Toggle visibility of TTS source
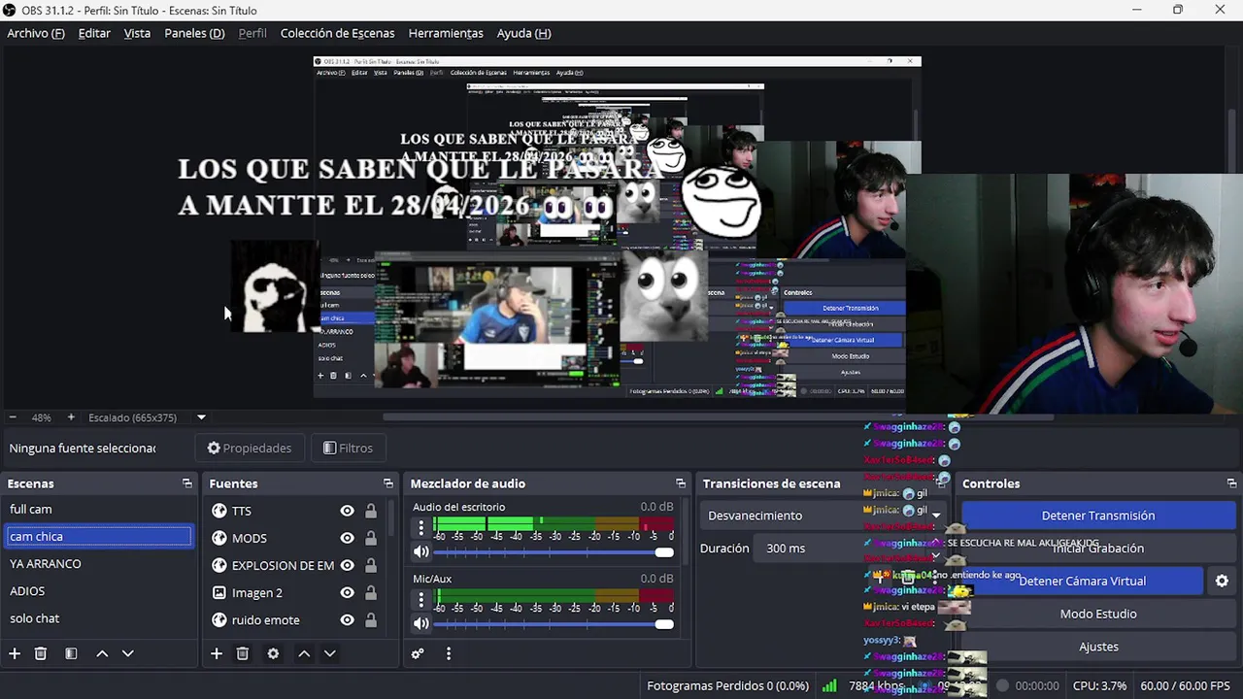 (x=347, y=511)
